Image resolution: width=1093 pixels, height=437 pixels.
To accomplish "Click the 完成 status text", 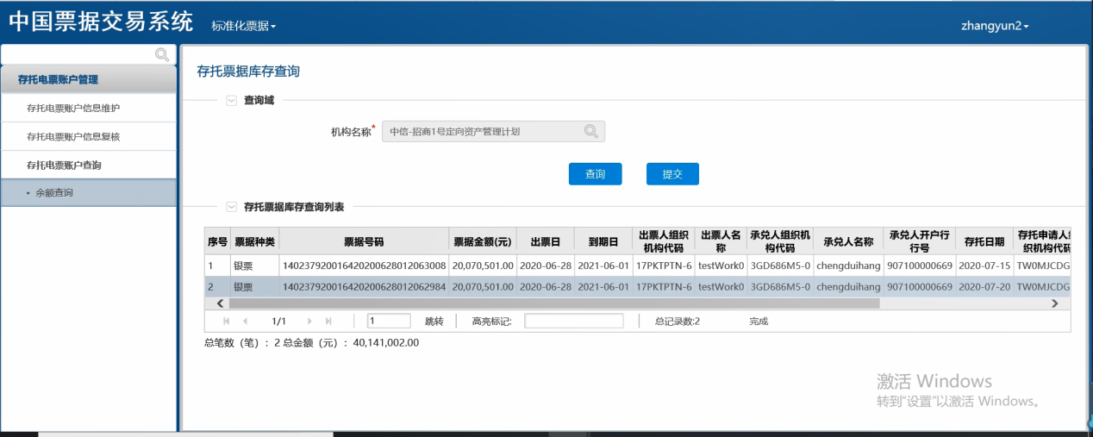I will pos(759,322).
